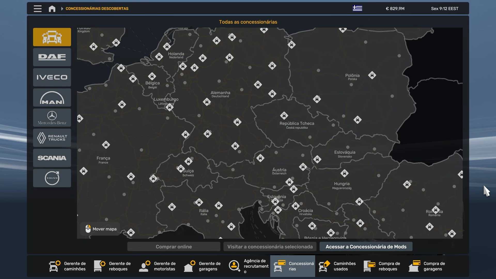The width and height of the screenshot is (496, 279).
Task: Filter map by Scania dealers
Action: click(52, 158)
